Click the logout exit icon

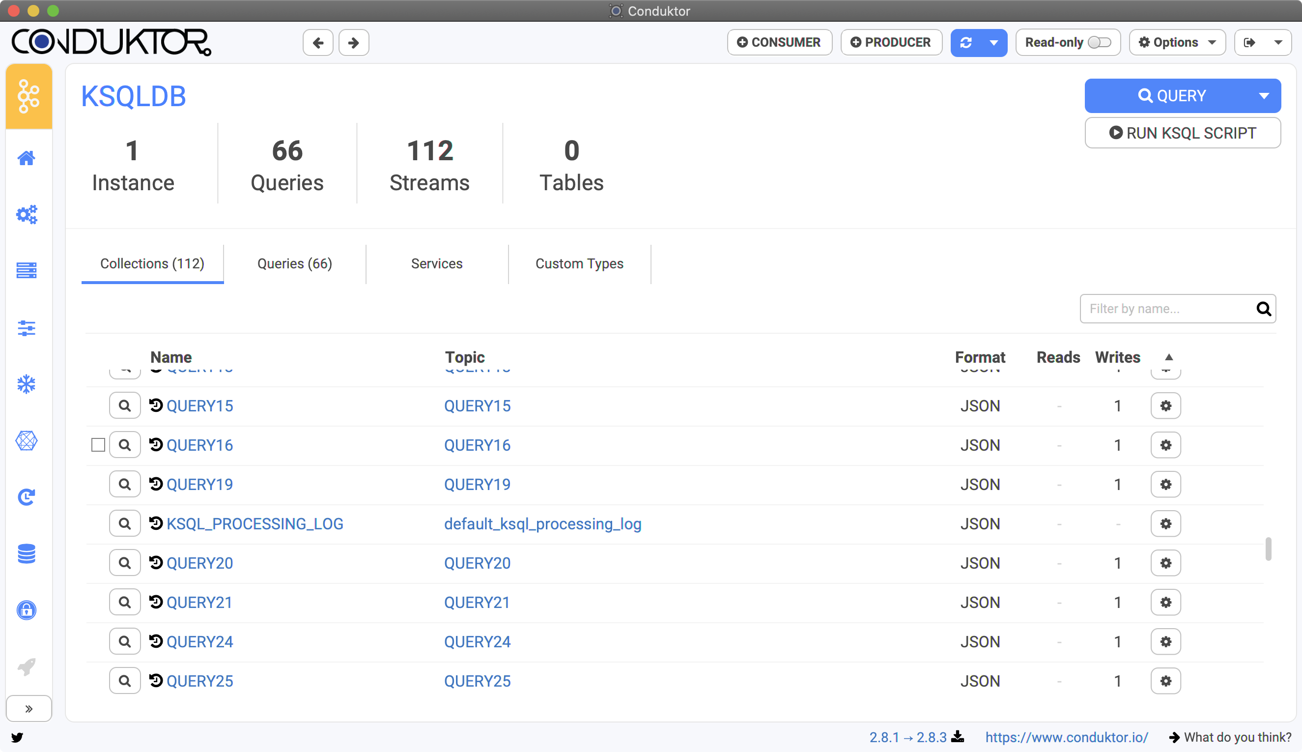(x=1249, y=42)
